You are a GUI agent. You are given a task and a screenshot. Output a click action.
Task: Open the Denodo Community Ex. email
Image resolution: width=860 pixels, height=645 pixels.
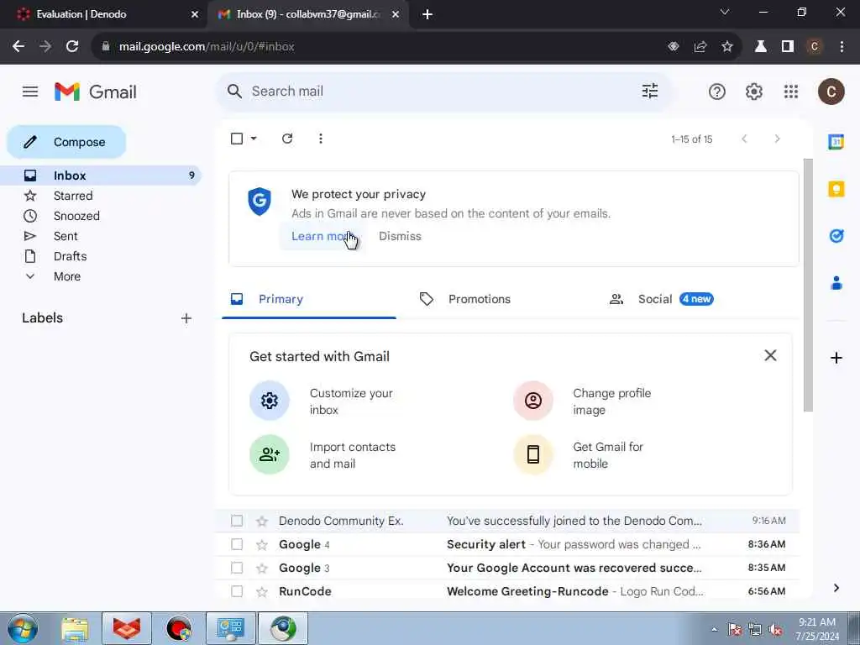click(506, 521)
